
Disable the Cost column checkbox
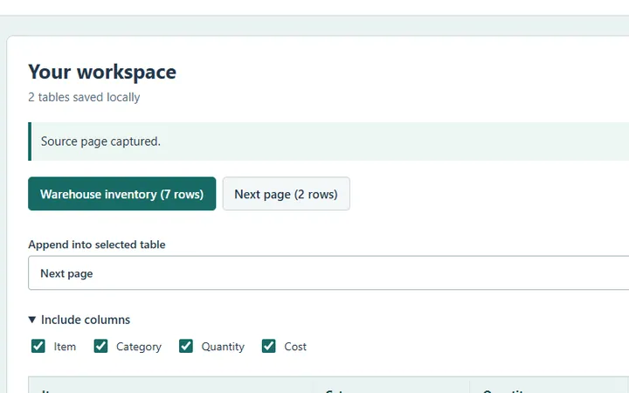click(269, 346)
